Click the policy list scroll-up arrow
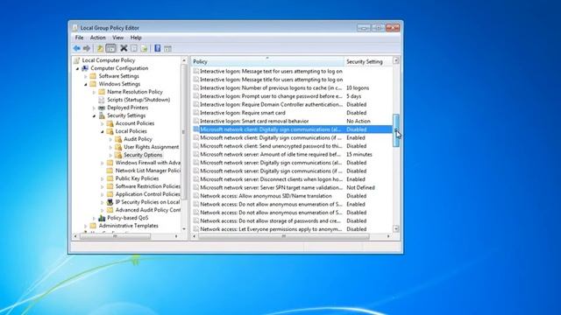The width and height of the screenshot is (561, 315). click(396, 60)
